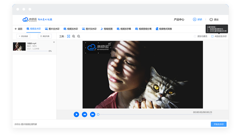This screenshot has height=135, width=241.
Task: Switch to the 图片去水印 tab
Action: (52, 29)
